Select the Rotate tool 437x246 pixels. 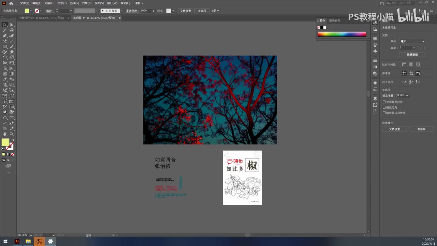pos(5,57)
